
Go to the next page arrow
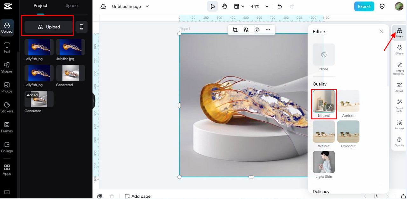pyautogui.click(x=387, y=196)
